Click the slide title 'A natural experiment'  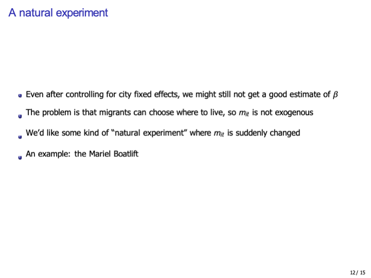(x=58, y=12)
